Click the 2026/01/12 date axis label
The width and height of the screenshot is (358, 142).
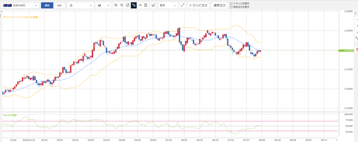click(28, 140)
